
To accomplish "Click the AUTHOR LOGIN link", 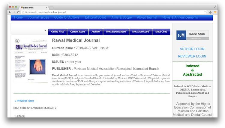I will 192,49.
